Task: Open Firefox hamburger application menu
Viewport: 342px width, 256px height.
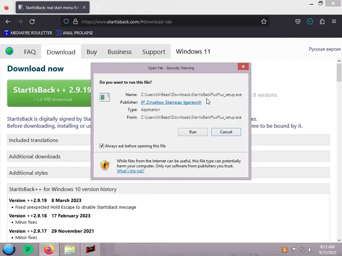Action: (334, 21)
